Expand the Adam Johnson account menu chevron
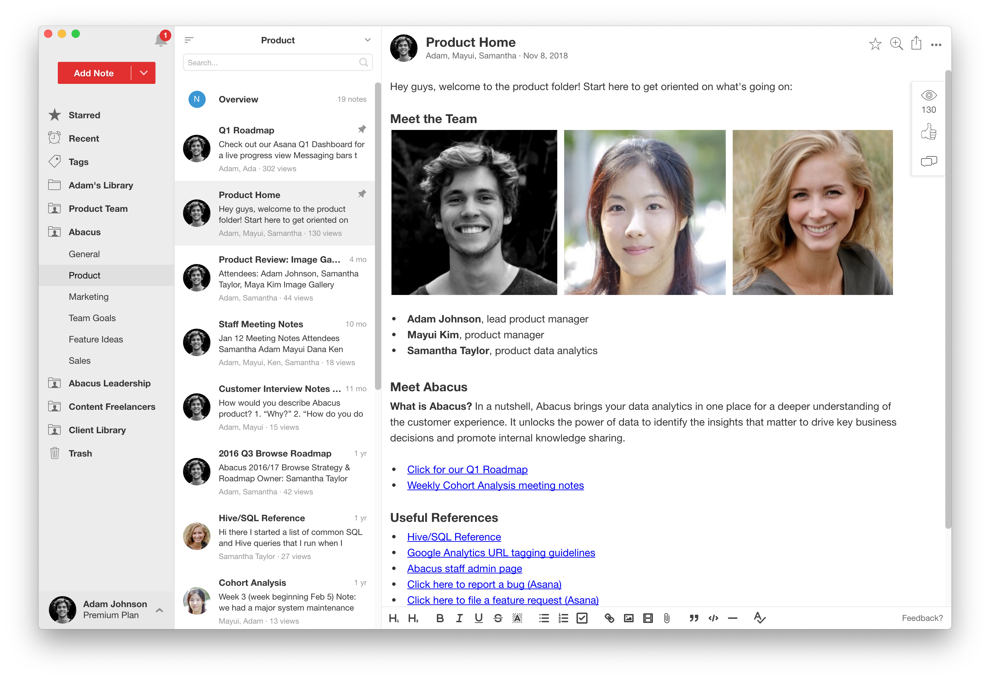Image resolution: width=990 pixels, height=680 pixels. [x=160, y=610]
